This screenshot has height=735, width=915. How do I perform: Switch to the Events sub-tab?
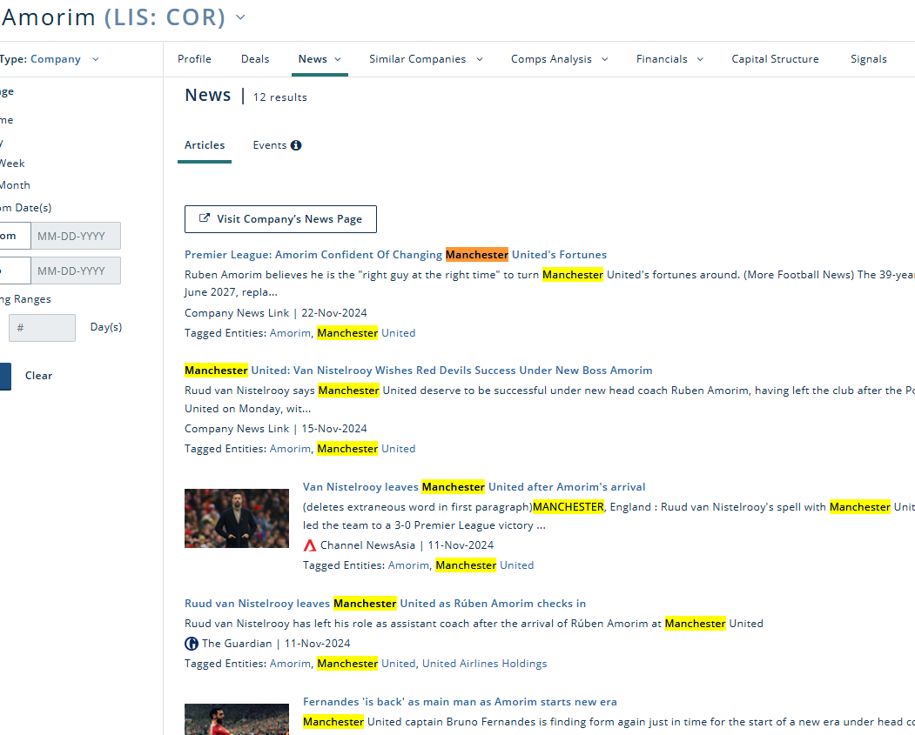(x=270, y=145)
